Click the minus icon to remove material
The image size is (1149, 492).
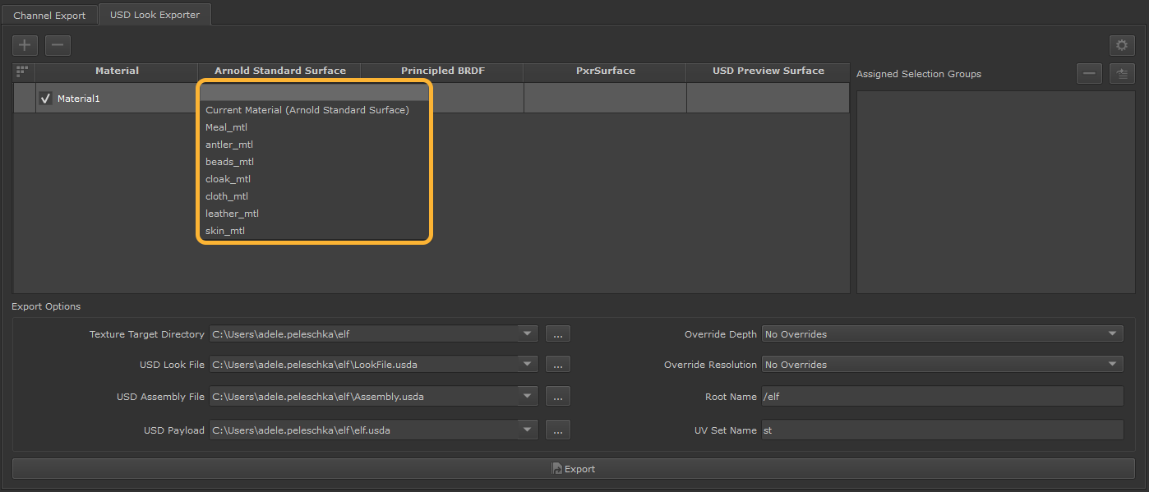tap(58, 45)
